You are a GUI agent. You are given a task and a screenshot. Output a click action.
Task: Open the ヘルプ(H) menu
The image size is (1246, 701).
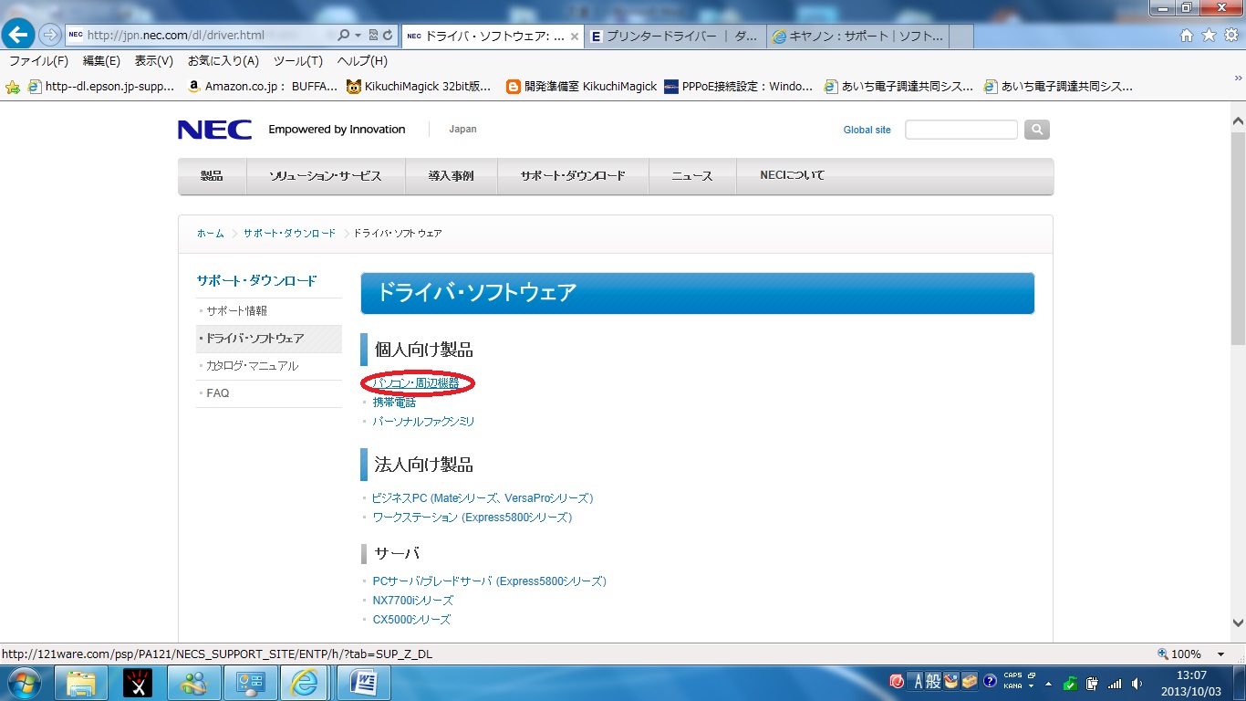pyautogui.click(x=362, y=61)
